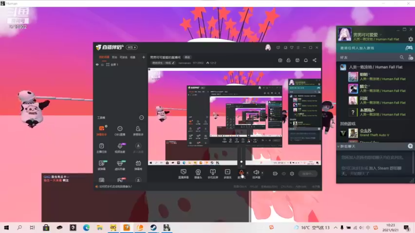Open the mode switch pill beside app logo
The image size is (415, 233).
(132, 47)
